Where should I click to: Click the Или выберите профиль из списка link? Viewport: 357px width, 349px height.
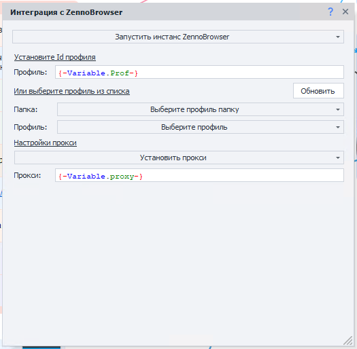point(71,91)
